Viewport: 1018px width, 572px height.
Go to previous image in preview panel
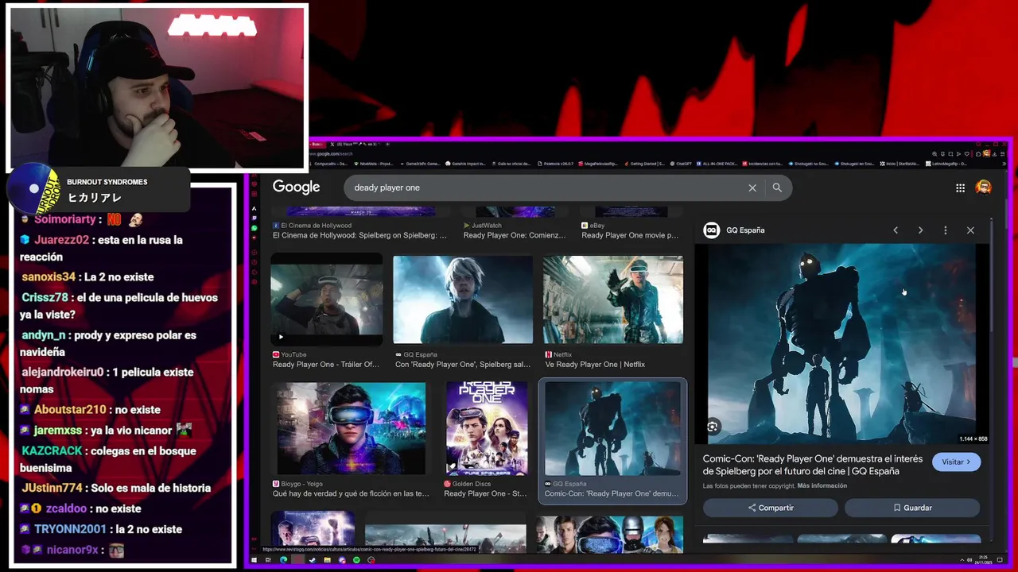click(896, 230)
